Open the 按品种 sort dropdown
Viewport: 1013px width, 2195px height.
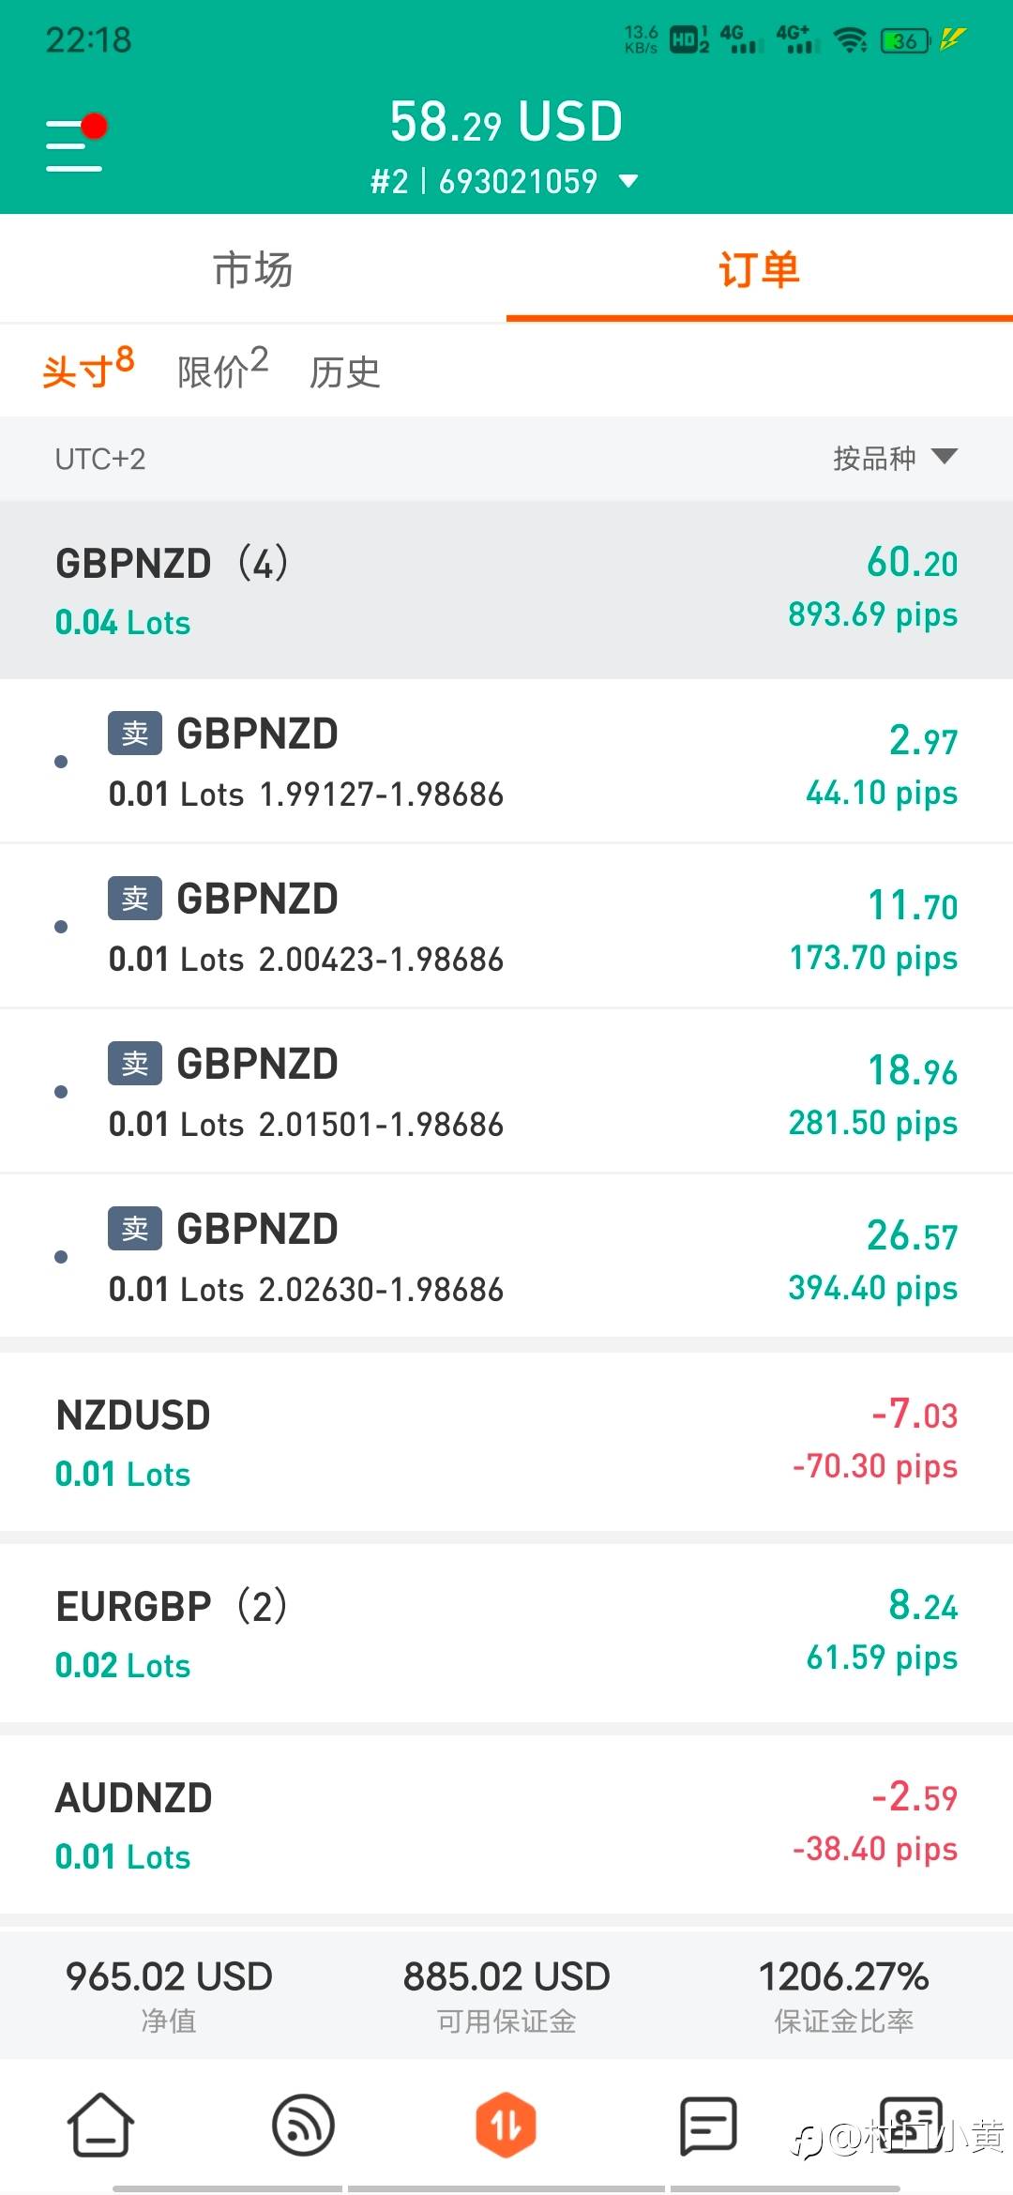click(x=895, y=458)
